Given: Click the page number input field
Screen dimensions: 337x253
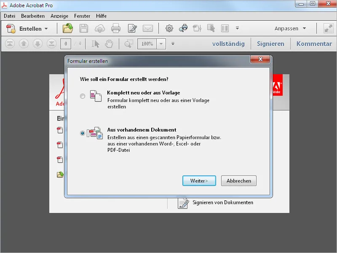Looking at the screenshot, I should (x=66, y=44).
